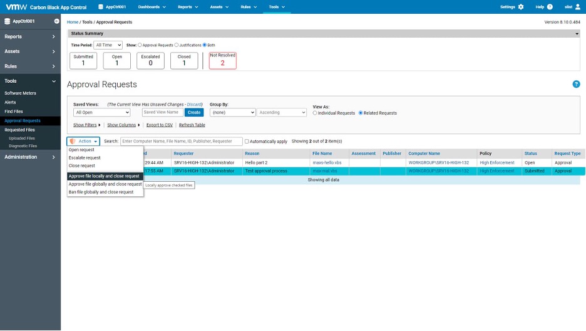586x331 pixels.
Task: Open Rules menu in top bar
Action: 249,7
